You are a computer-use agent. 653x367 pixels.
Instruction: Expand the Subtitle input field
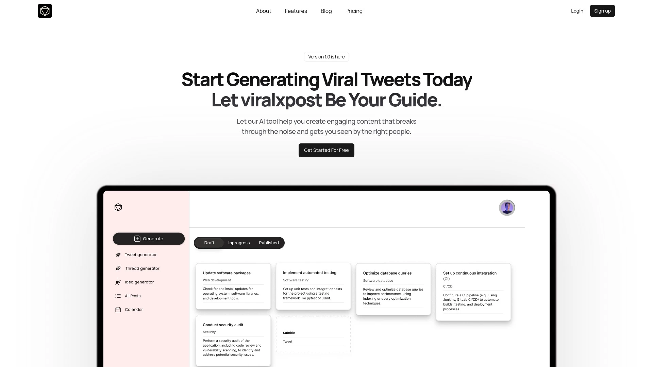313,333
